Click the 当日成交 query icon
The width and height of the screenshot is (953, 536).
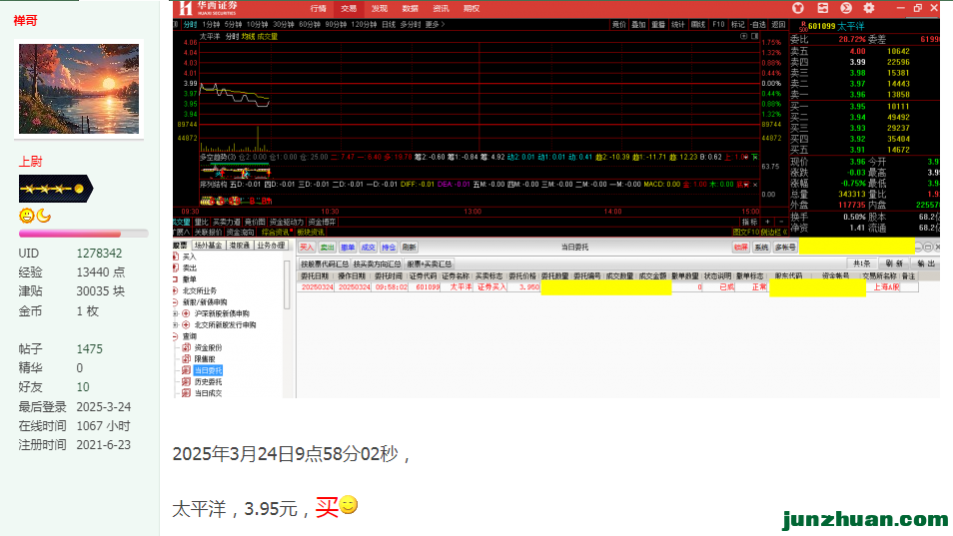[187, 393]
